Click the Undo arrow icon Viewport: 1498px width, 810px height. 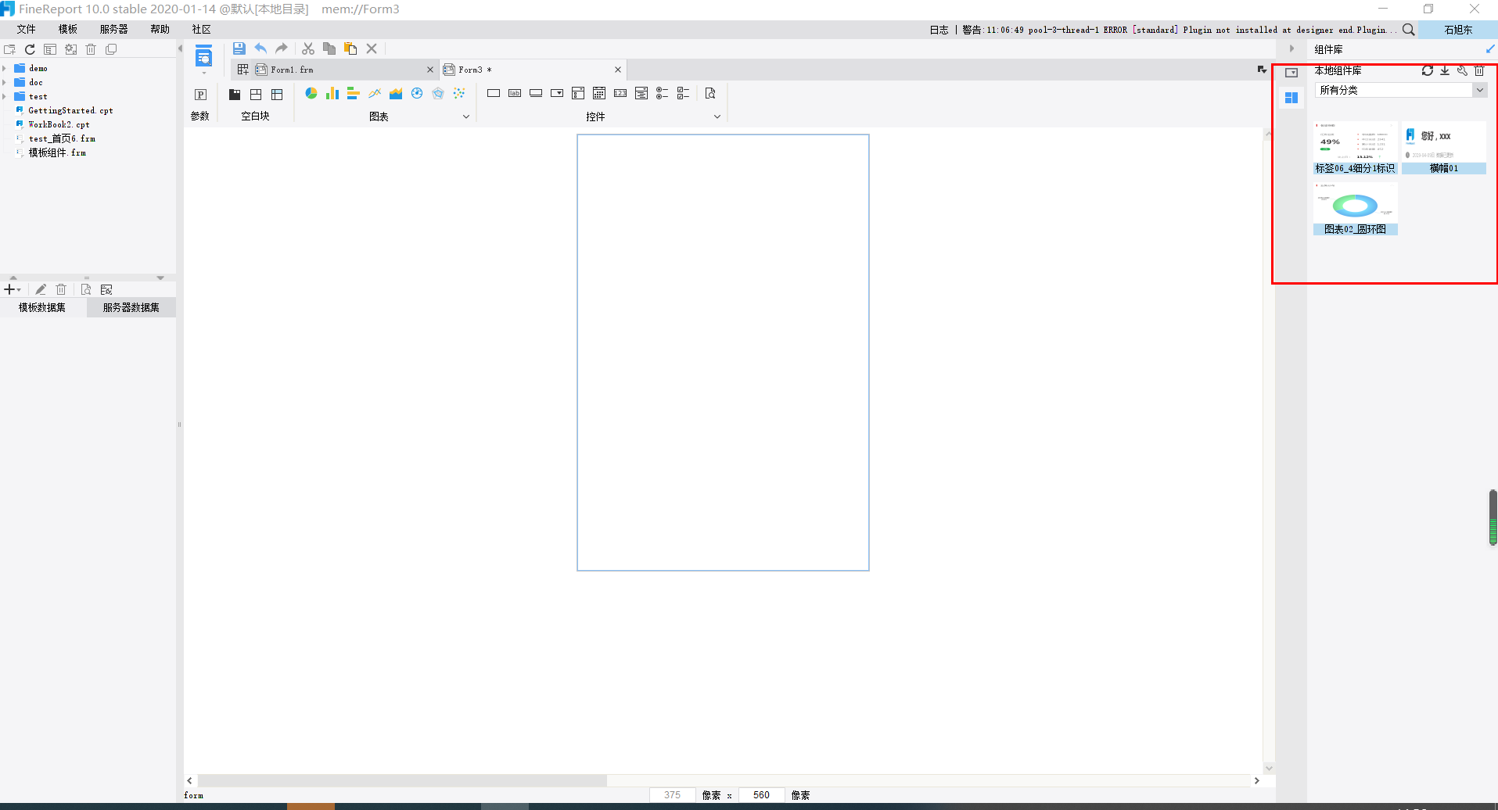[260, 48]
